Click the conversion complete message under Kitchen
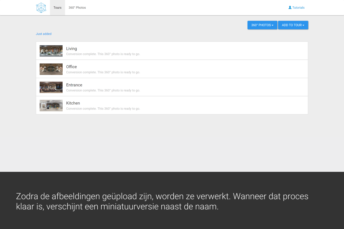The width and height of the screenshot is (344, 229). click(x=103, y=109)
